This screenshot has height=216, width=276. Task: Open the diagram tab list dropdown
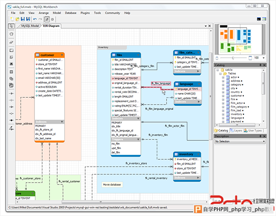(205, 26)
